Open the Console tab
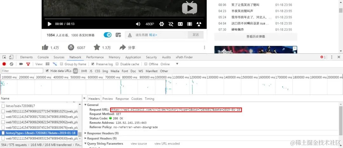 pyautogui.click(x=43, y=57)
